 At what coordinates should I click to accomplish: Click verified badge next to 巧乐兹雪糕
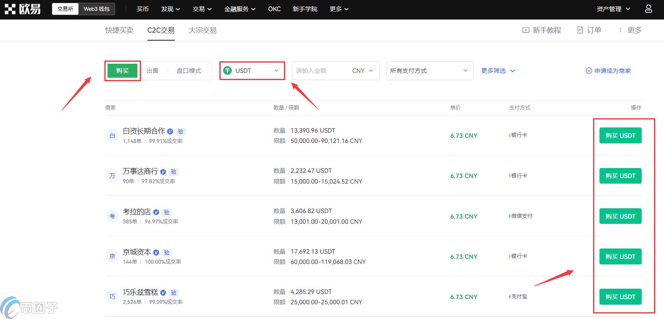[x=163, y=293]
